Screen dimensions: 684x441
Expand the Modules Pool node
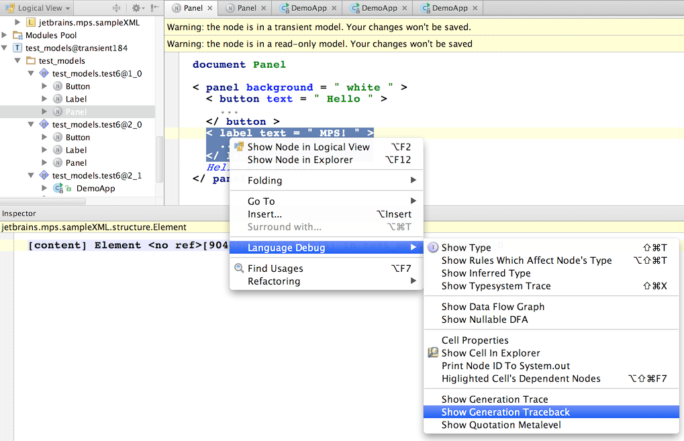coord(4,35)
